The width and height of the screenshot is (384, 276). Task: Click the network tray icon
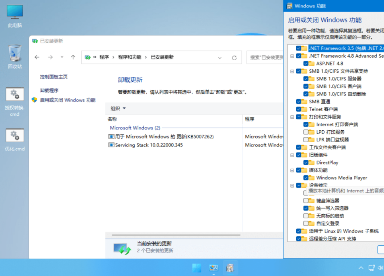point(372,268)
